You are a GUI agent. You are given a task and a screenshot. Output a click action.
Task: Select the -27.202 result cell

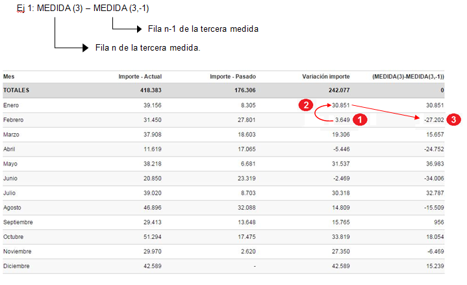433,120
